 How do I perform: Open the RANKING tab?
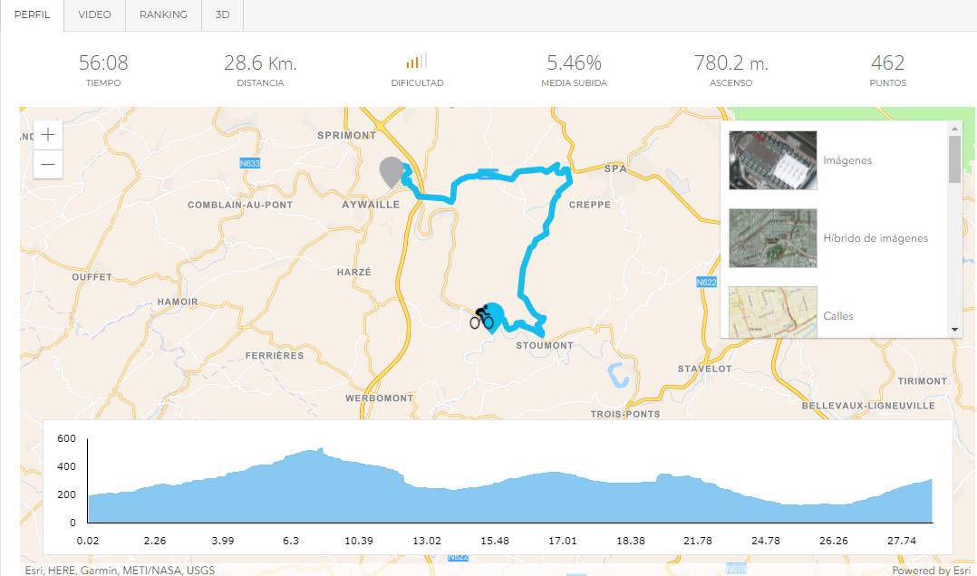pos(163,15)
